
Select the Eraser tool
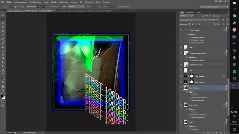click(3, 55)
